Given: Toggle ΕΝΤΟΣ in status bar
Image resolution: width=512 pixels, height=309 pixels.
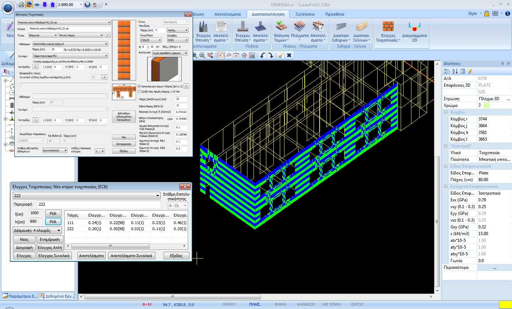Looking at the screenshot, I should click(357, 304).
